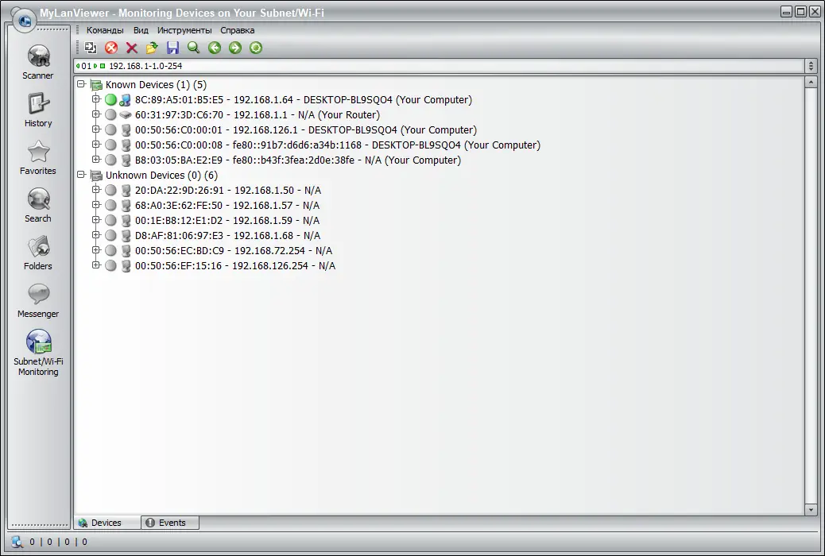Expand the 60:31:97:3D:C6:70 router node
825x556 pixels.
coord(95,114)
